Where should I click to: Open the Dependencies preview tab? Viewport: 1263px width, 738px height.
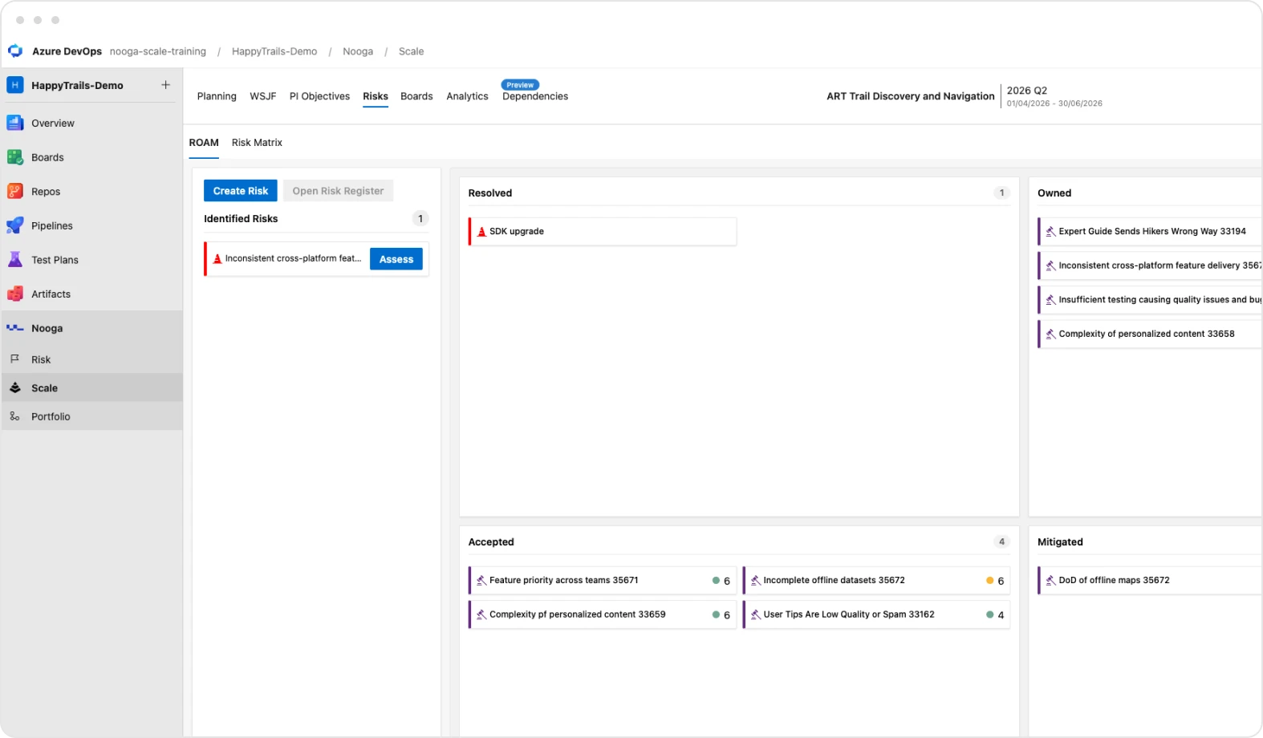tap(535, 96)
